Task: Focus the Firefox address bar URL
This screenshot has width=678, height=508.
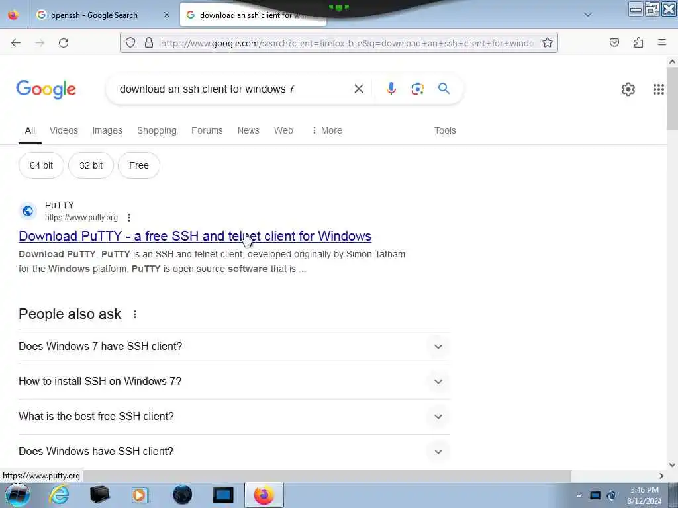Action: click(347, 43)
